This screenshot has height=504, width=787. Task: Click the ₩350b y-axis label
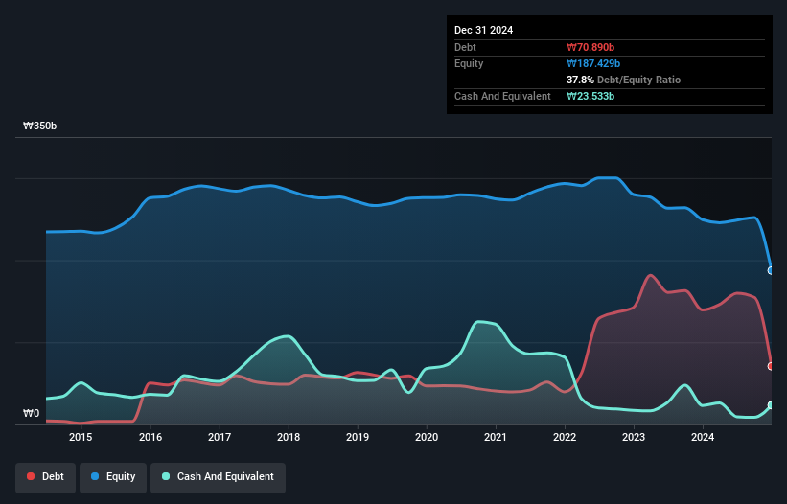coord(39,126)
